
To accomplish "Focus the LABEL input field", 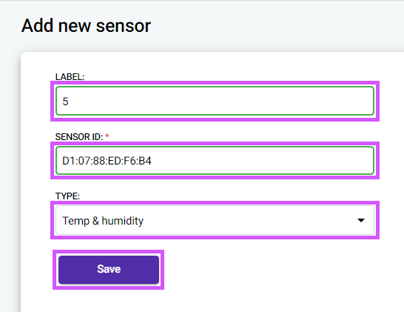I will [x=215, y=101].
